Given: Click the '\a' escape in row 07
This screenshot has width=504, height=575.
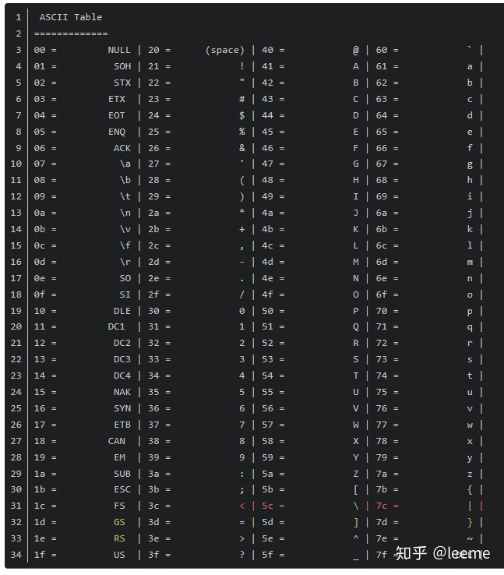Looking at the screenshot, I should click(x=125, y=164).
